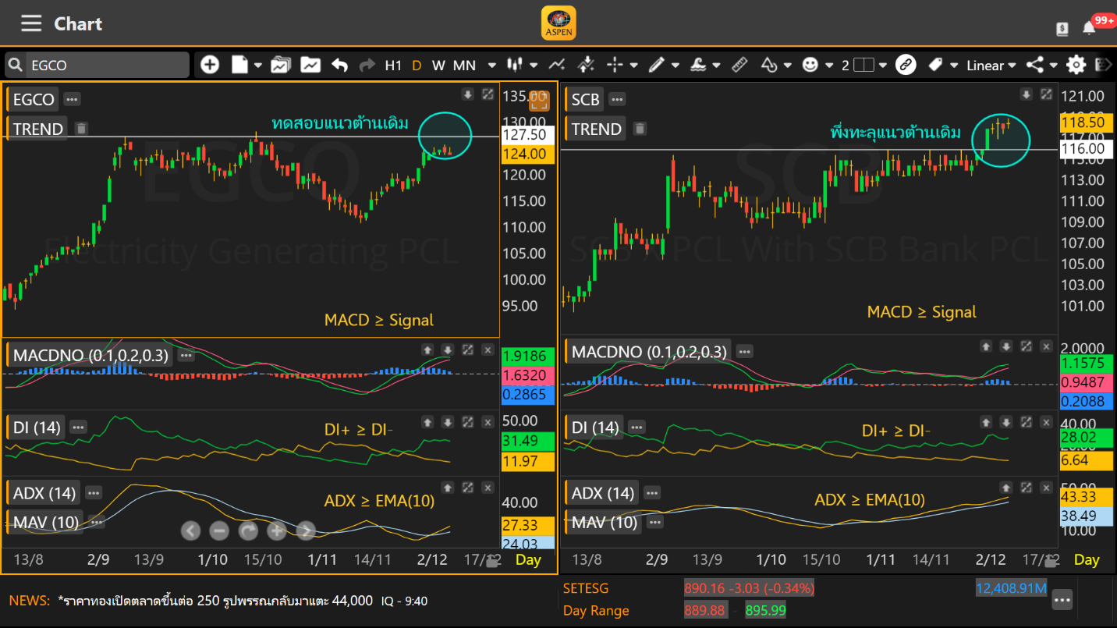
Task: Select the D daily timeframe
Action: click(x=417, y=66)
